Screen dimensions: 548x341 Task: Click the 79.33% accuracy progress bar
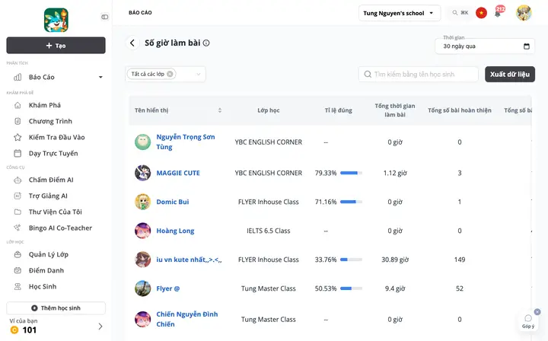[351, 173]
